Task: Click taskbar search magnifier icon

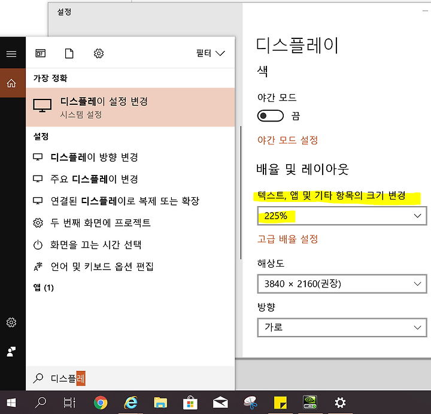Action: 41,403
